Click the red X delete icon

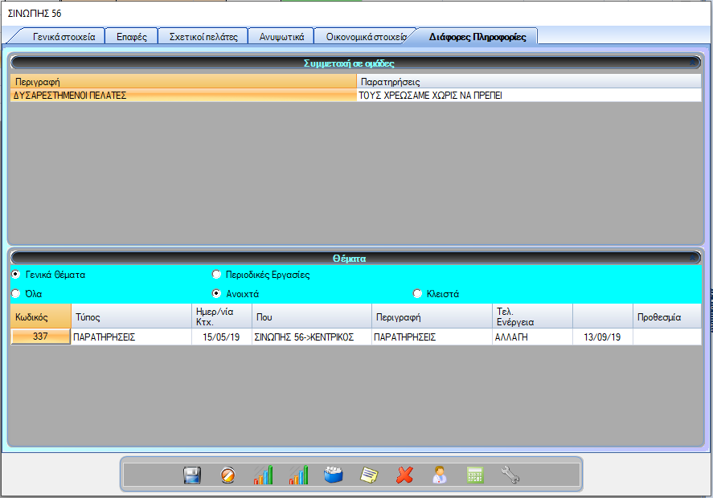click(404, 475)
